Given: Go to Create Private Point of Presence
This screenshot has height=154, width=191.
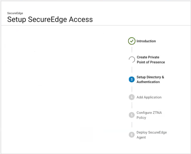Looking at the screenshot, I should 151,59.
